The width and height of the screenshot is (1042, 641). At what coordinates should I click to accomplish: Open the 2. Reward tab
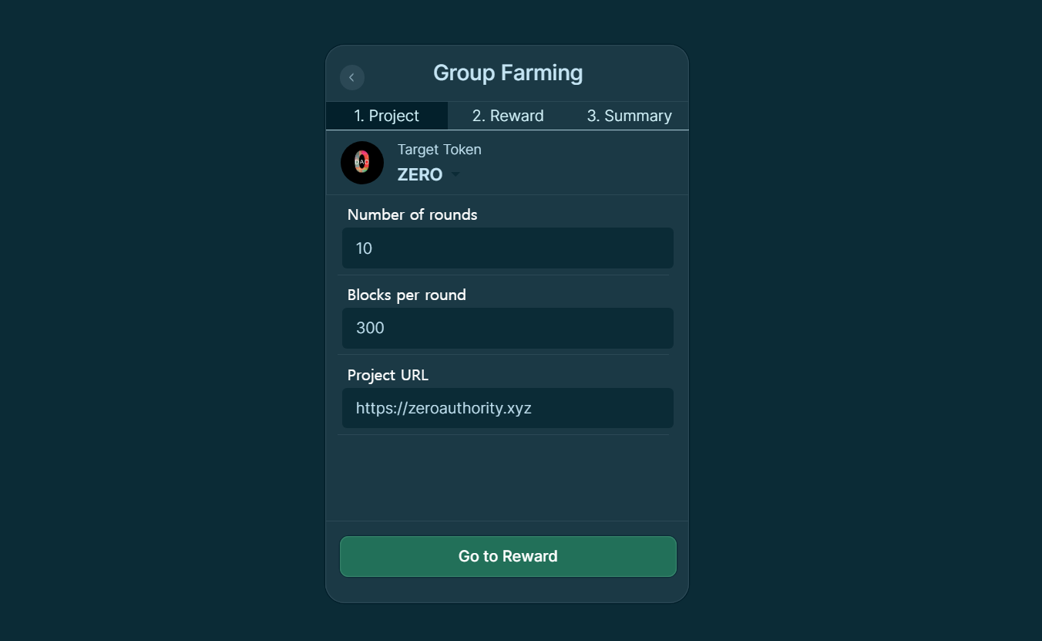pos(508,116)
